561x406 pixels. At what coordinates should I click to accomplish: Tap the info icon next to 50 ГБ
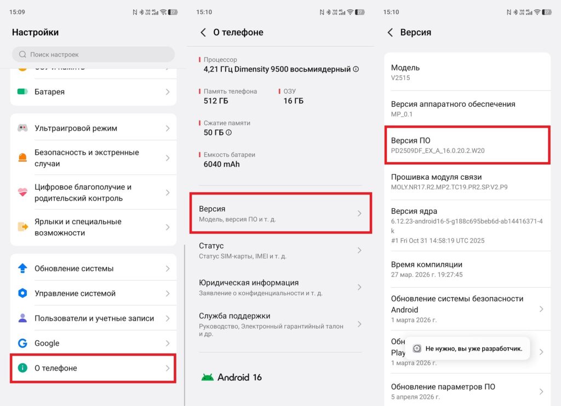point(228,133)
